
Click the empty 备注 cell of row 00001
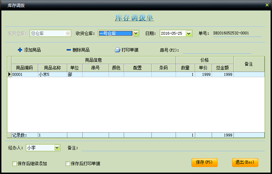coord(249,74)
